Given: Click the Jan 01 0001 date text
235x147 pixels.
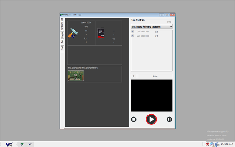Looking at the screenshot, I should [86, 23].
